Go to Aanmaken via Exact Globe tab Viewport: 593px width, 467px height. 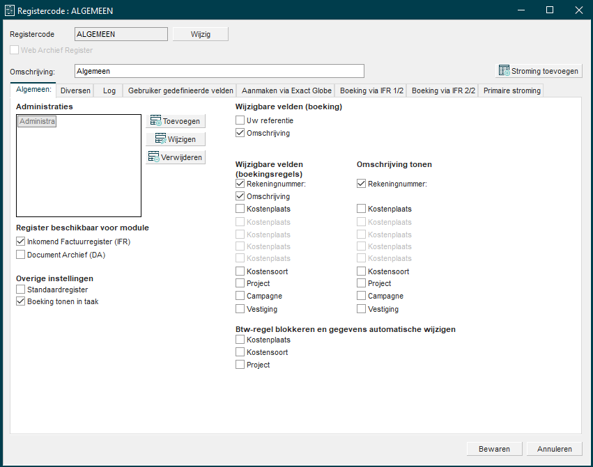[x=286, y=90]
